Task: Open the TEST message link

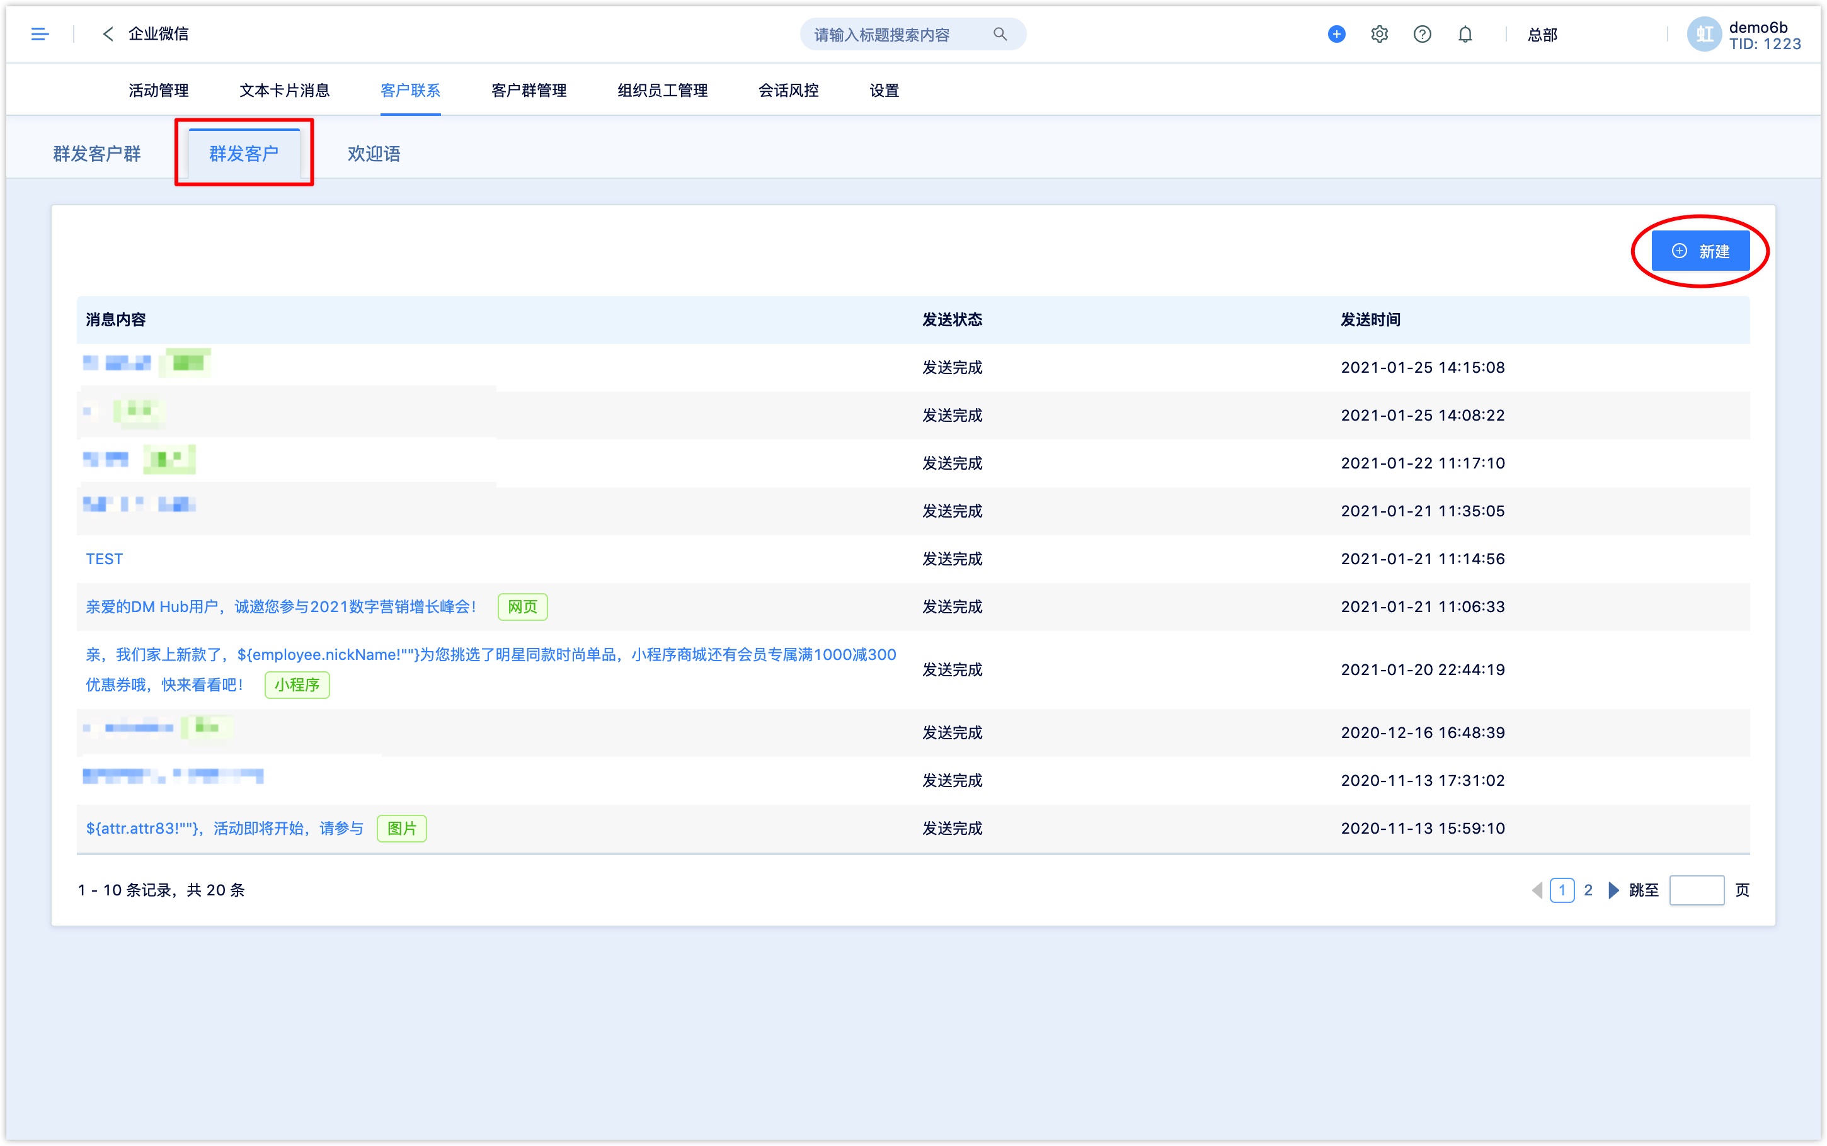Action: (104, 559)
